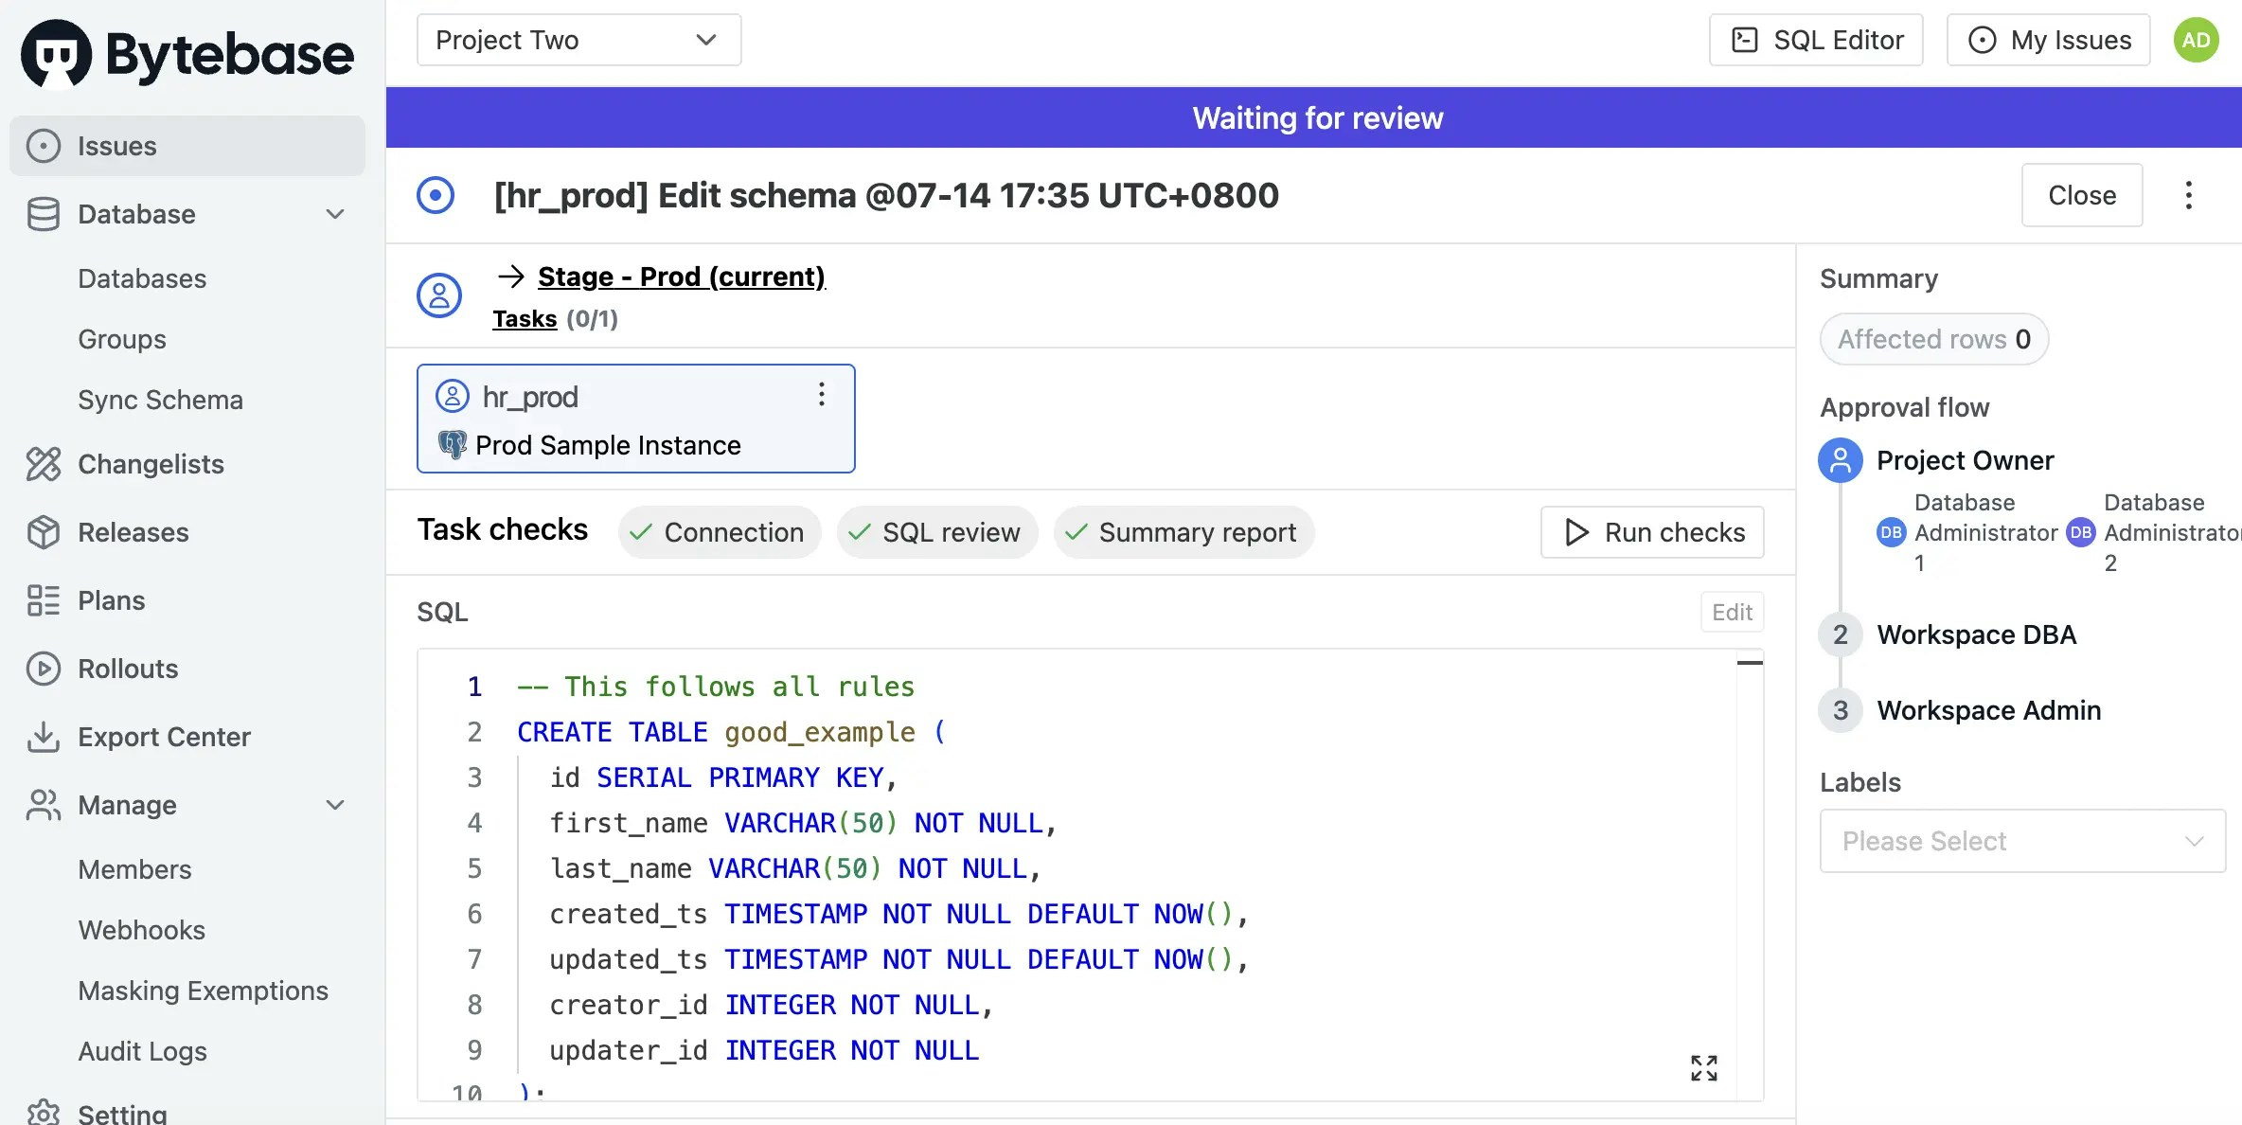The width and height of the screenshot is (2242, 1125).
Task: Click the Rollouts play icon in the sidebar
Action: (43, 669)
